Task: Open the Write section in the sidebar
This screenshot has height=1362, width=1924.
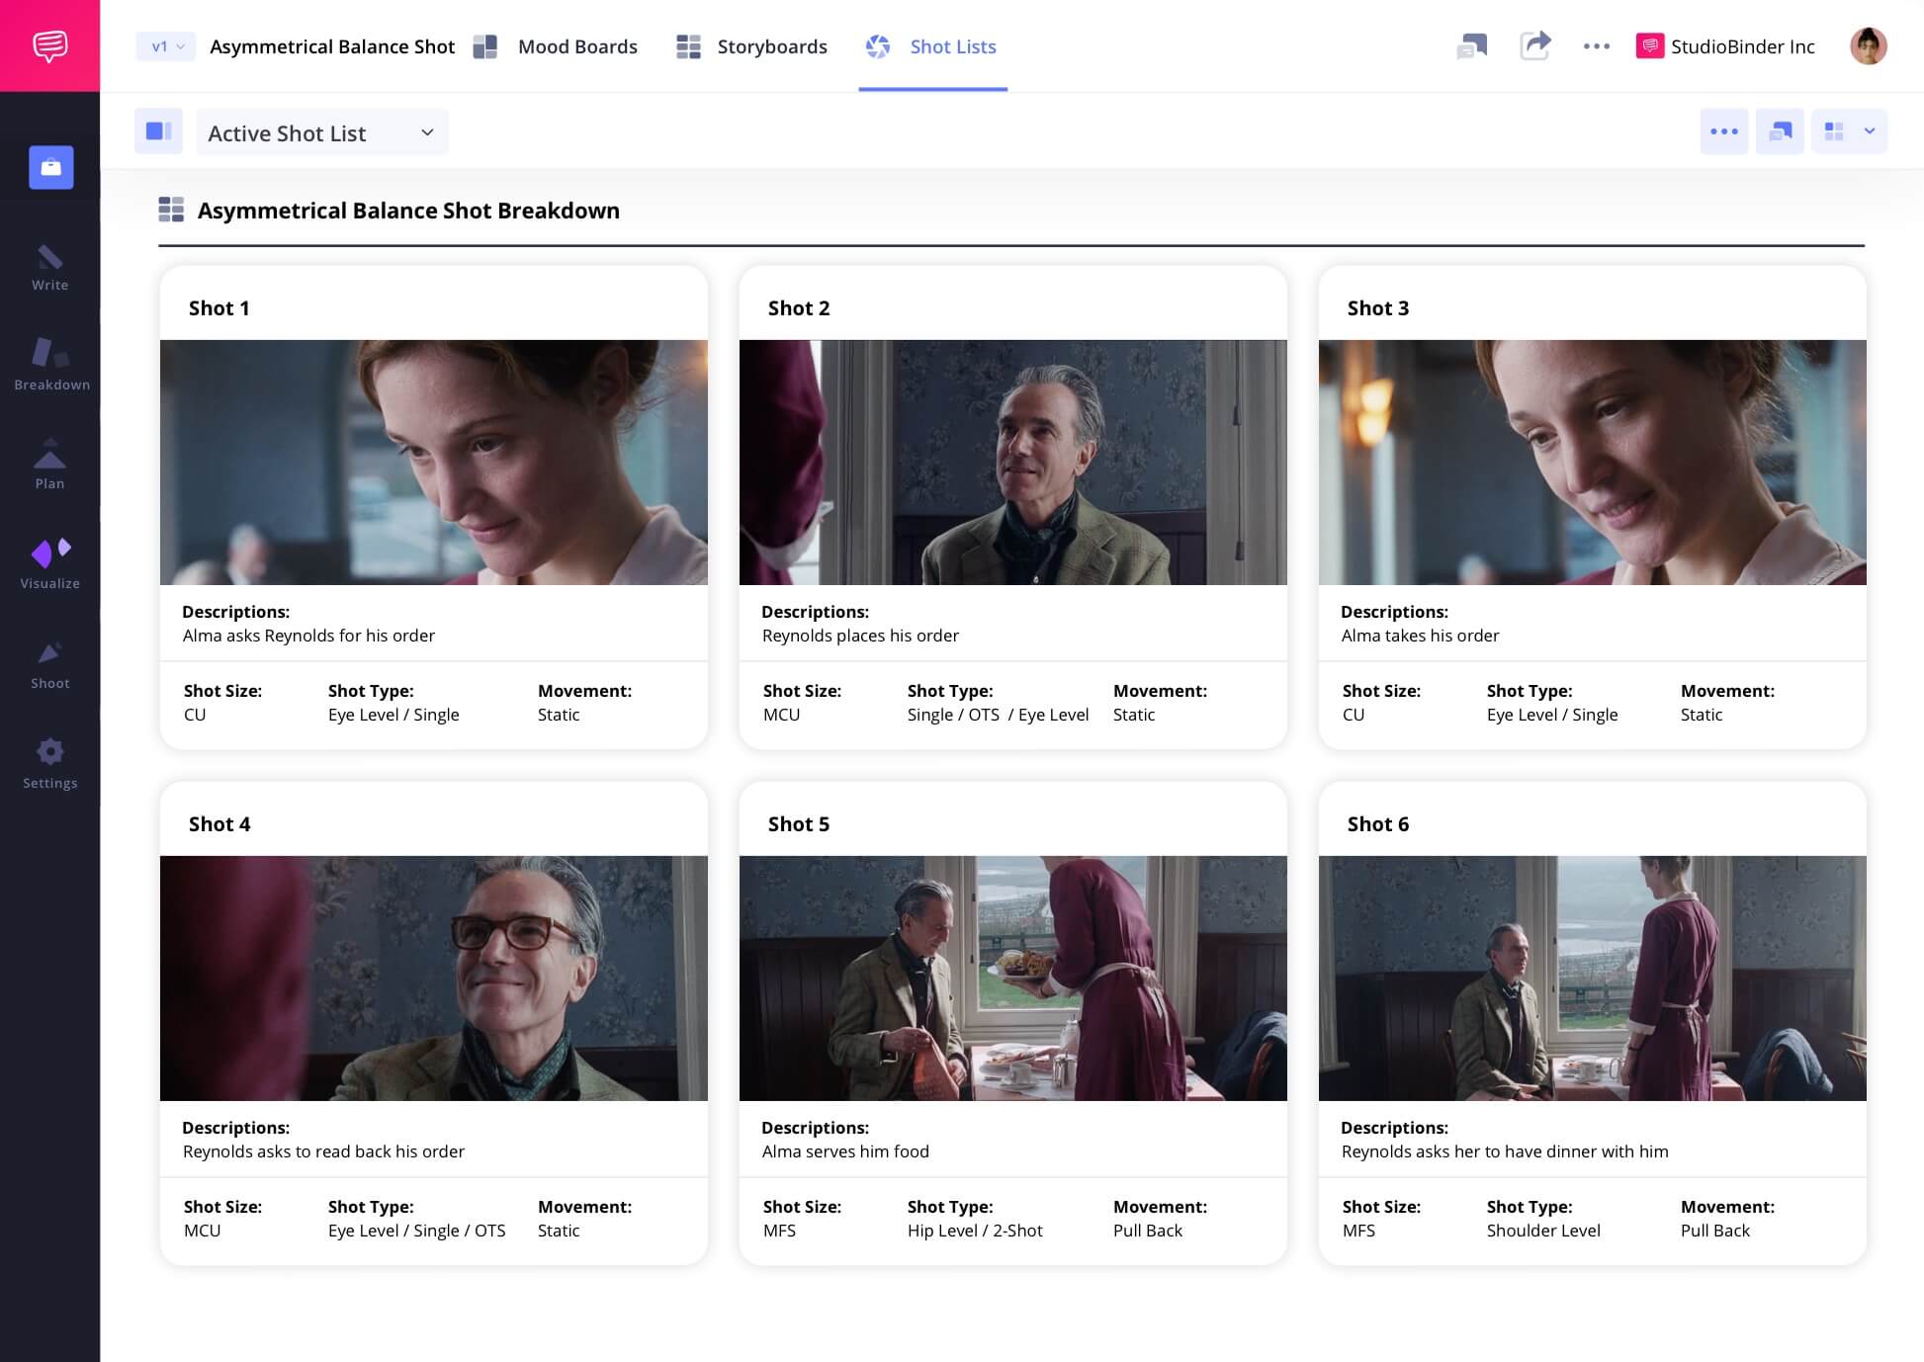Action: coord(49,267)
